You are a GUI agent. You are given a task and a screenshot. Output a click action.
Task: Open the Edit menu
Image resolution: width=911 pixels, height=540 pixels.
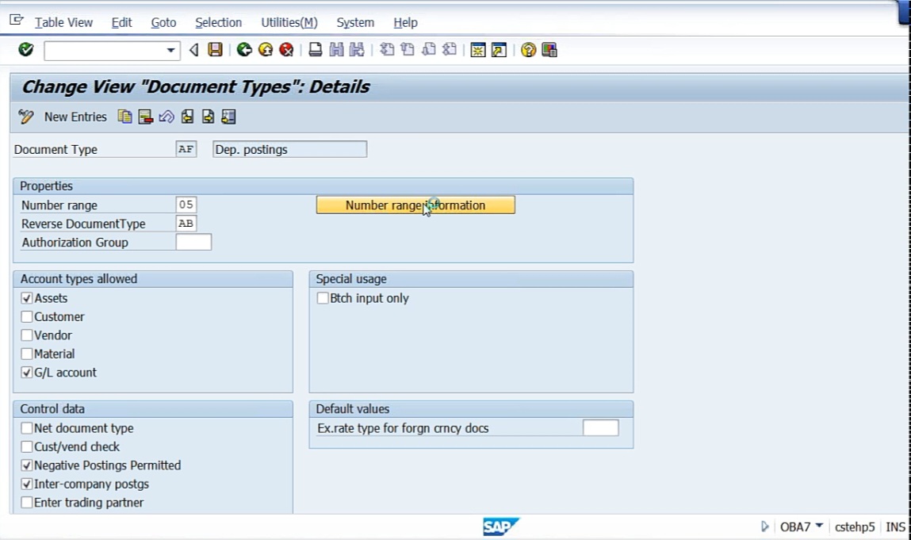(x=121, y=23)
